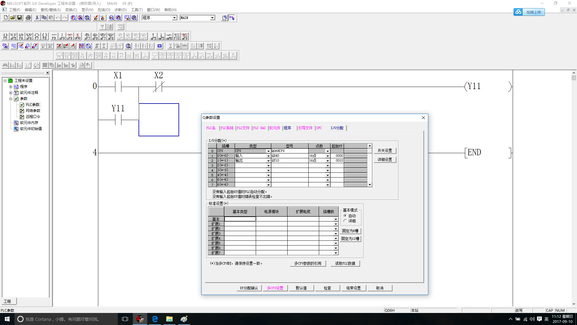The image size is (577, 325).
Task: Collapse the 参数 tree node
Action: [x=11, y=99]
